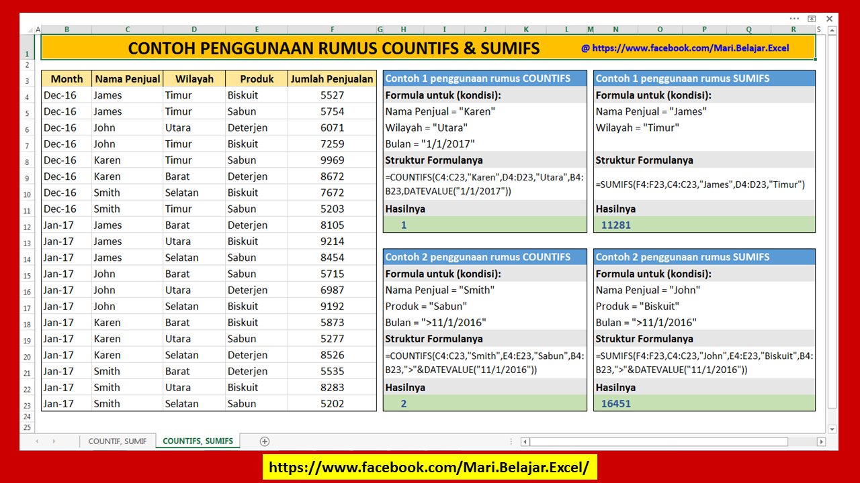Select column C header
860x483 pixels.
[128, 30]
